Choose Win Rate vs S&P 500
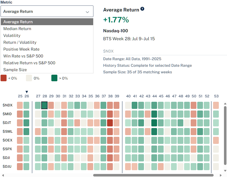The width and height of the screenshot is (227, 177). point(47,56)
